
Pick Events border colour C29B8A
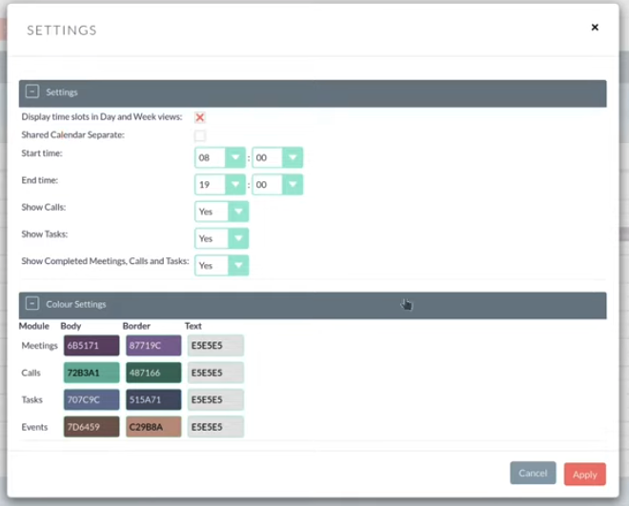click(153, 427)
